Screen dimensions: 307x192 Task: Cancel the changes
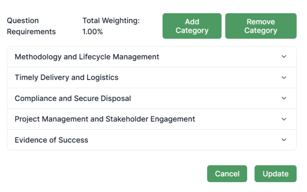[227, 174]
